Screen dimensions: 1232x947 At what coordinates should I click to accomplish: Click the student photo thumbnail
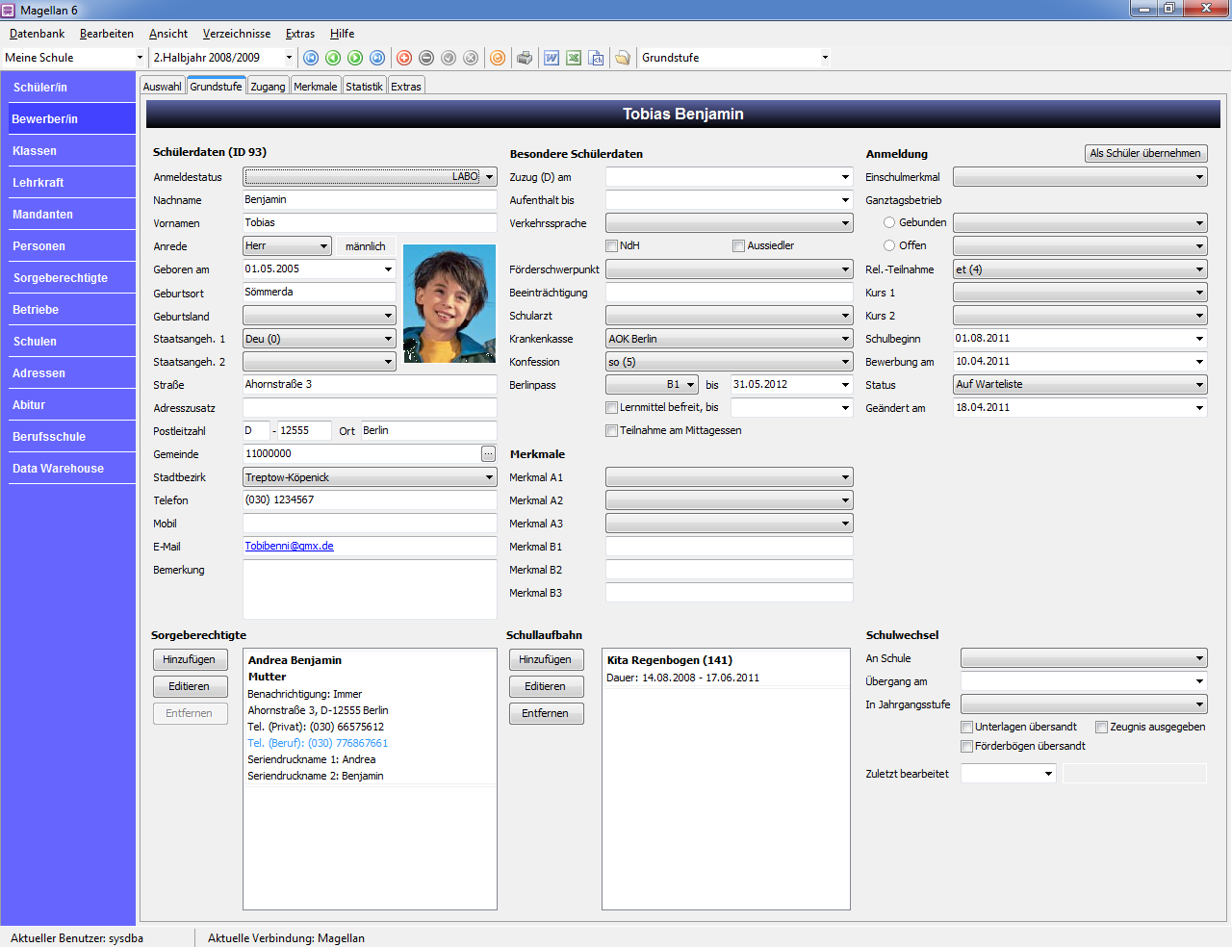click(449, 303)
